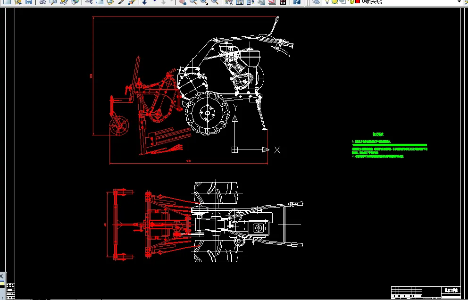This screenshot has width=468, height=300.
Task: Select the UCS origin square marker
Action: 234,150
